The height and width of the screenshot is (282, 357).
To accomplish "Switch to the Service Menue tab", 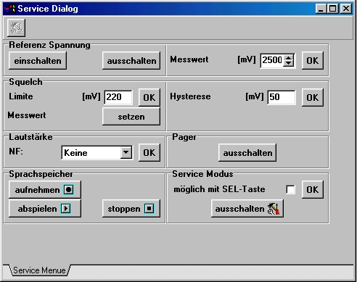I will 39,270.
